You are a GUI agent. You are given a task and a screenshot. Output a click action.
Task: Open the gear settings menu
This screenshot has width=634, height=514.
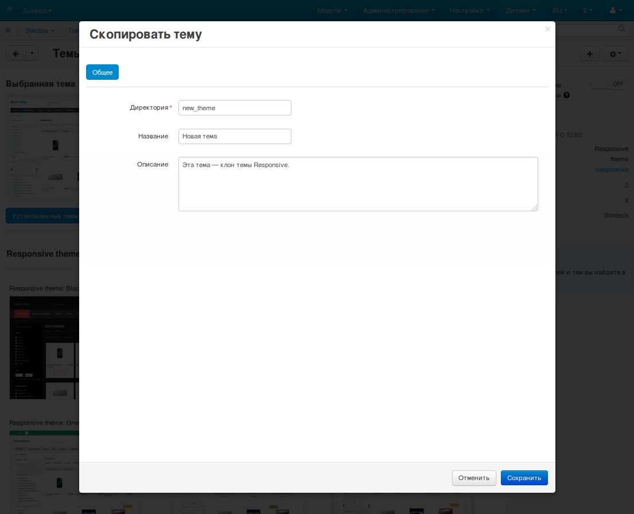pyautogui.click(x=615, y=53)
